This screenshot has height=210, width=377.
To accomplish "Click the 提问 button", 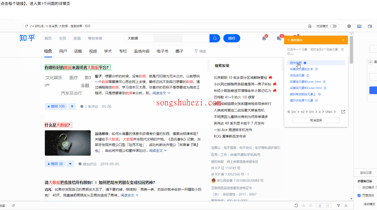I will [x=232, y=38].
